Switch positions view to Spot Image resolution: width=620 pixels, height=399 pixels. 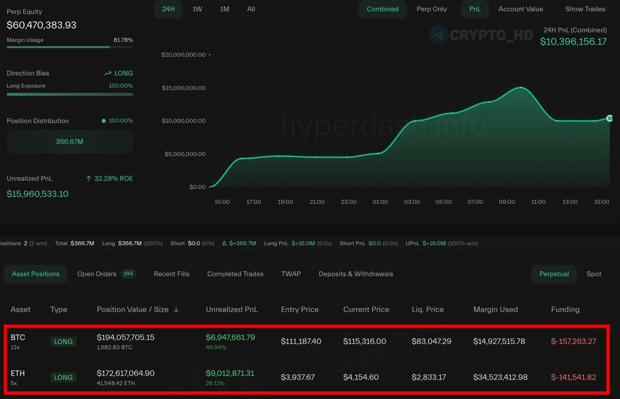[594, 274]
